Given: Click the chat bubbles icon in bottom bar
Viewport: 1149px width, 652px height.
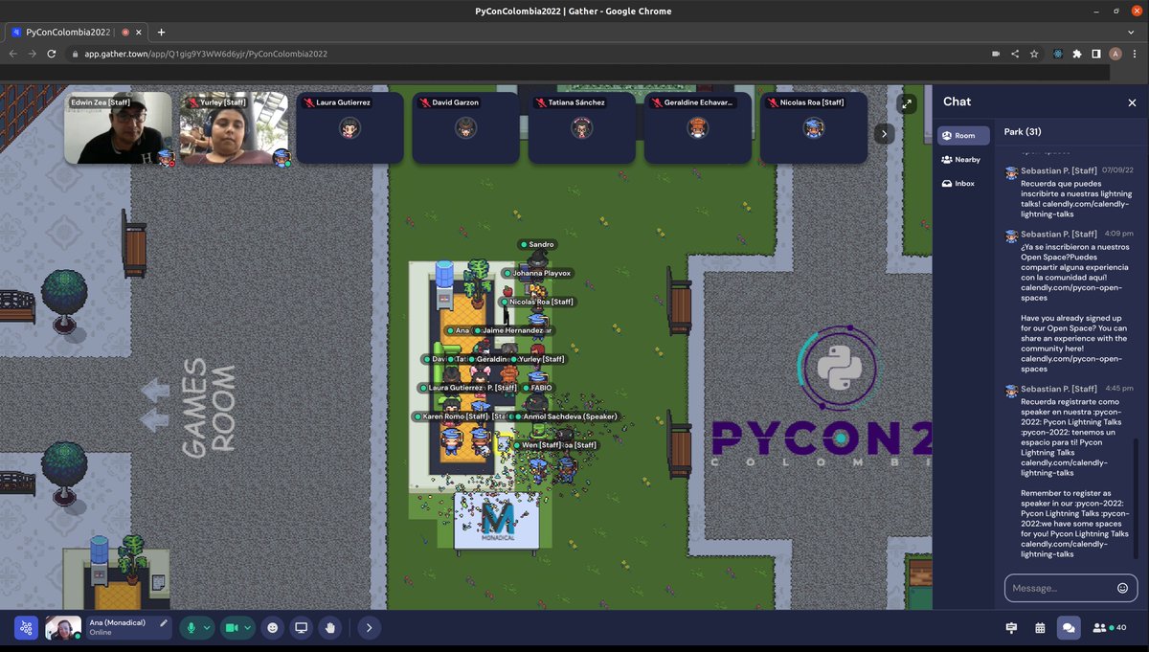Looking at the screenshot, I should tap(1070, 628).
